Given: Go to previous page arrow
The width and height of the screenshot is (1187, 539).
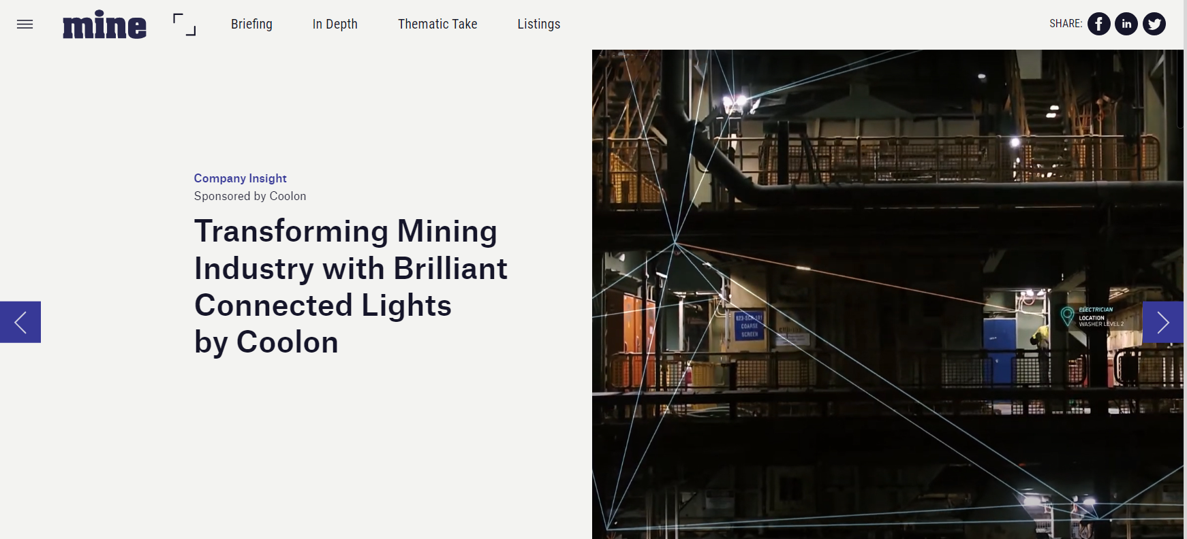Looking at the screenshot, I should pyautogui.click(x=20, y=322).
